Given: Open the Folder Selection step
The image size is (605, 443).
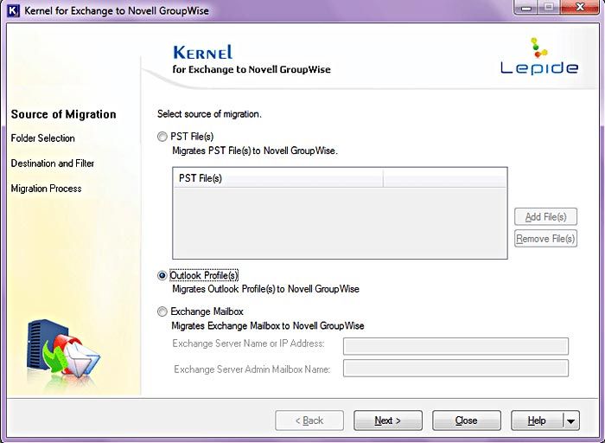Looking at the screenshot, I should coord(43,138).
